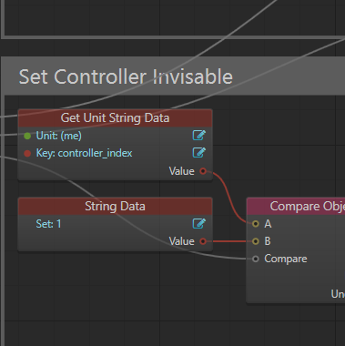Click input port A of the Compare Objects node
Viewport: 345px width, 346px height.
point(256,224)
